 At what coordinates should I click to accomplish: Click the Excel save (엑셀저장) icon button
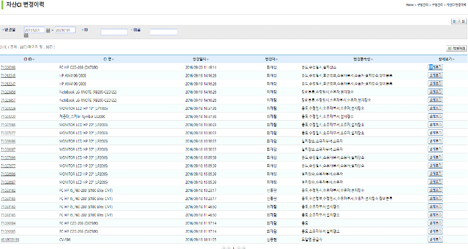456,48
